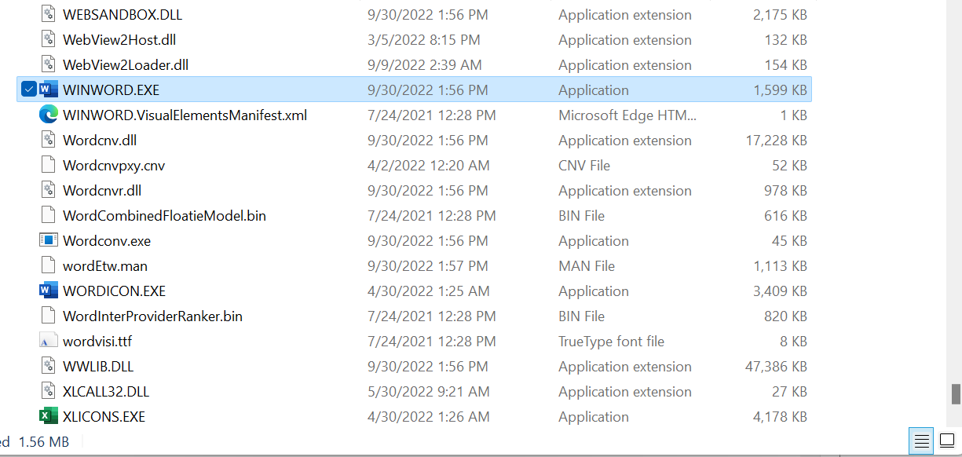The width and height of the screenshot is (962, 457).
Task: Click the date 3/5/2022 8:15 PM
Action: 424,40
